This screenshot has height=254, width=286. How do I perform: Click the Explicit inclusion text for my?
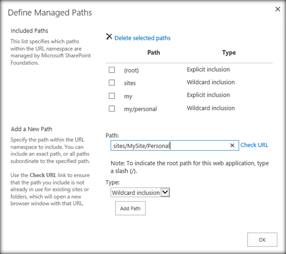pyautogui.click(x=208, y=95)
